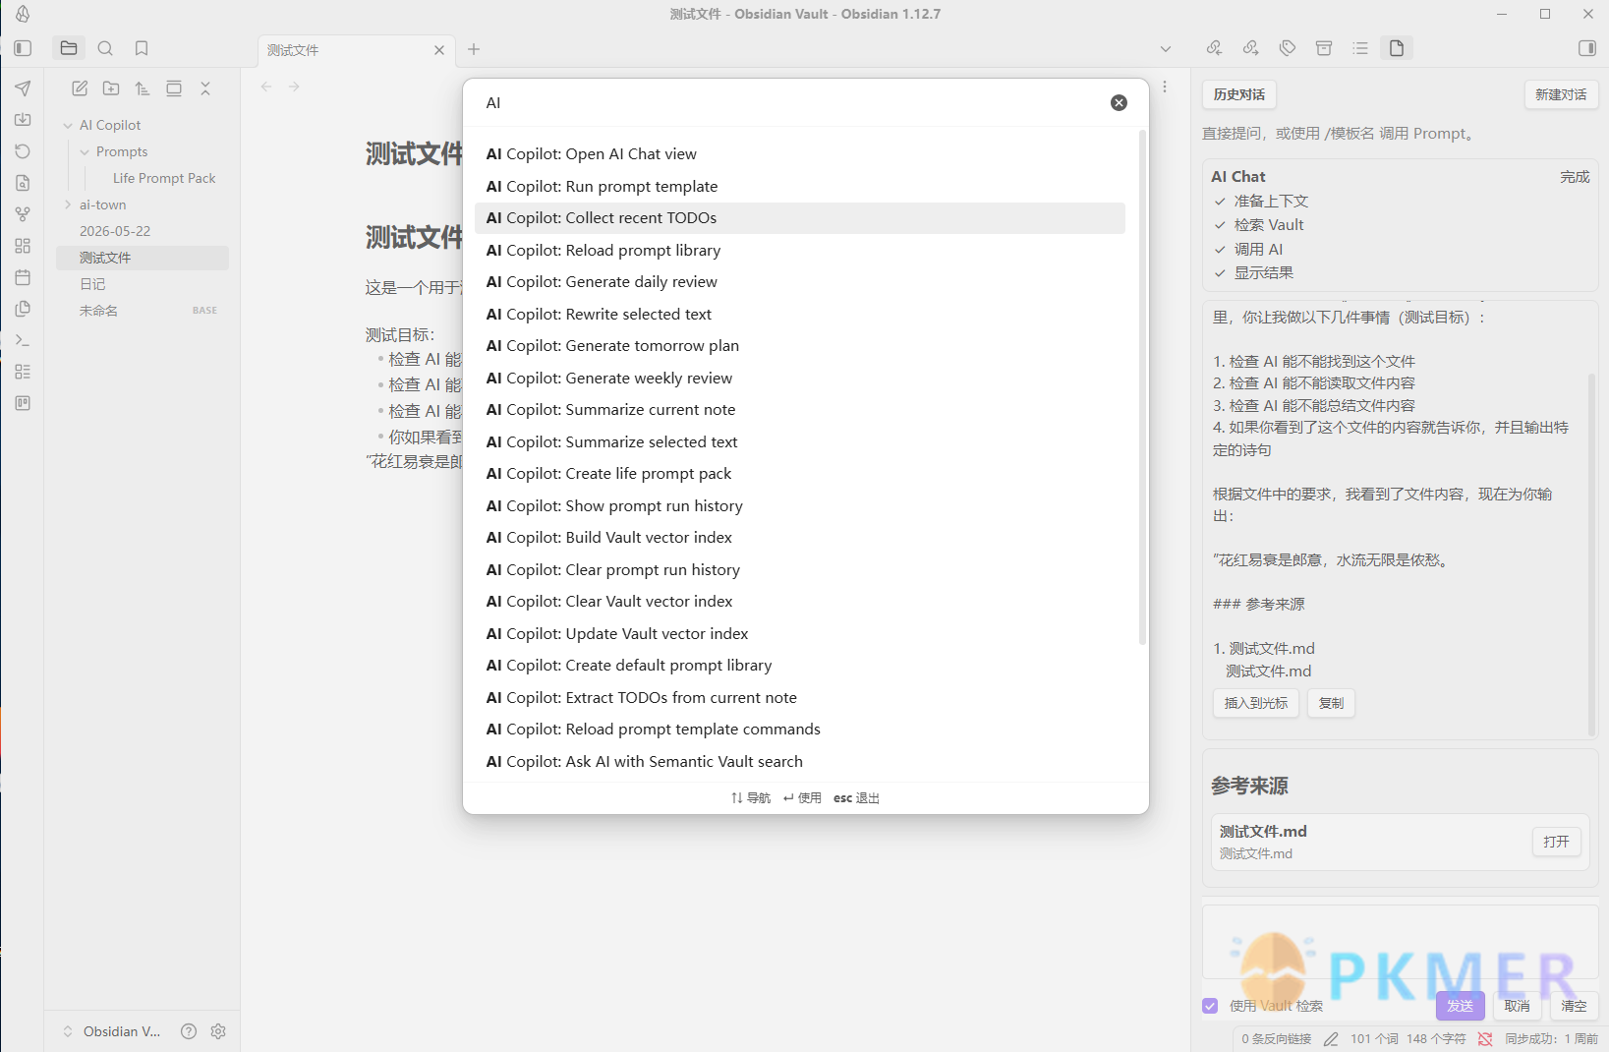This screenshot has width=1609, height=1052.
Task: Open the Obsidian Vault switcher
Action: tap(111, 1031)
